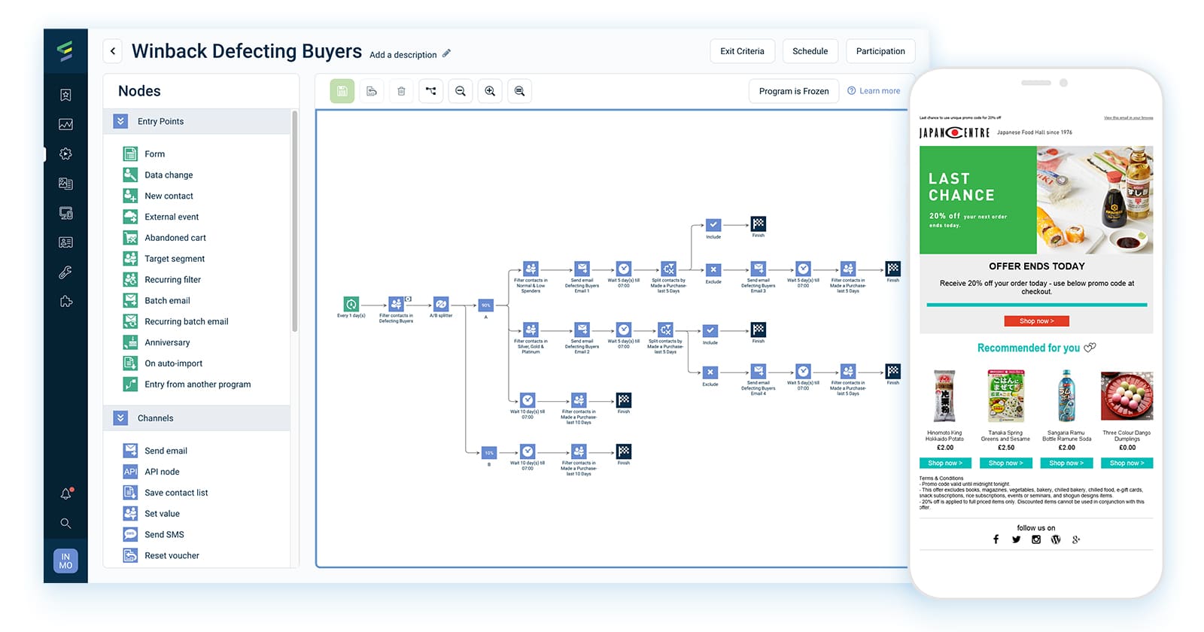Click Send email Defecting Buyers Email 4 node

[759, 371]
